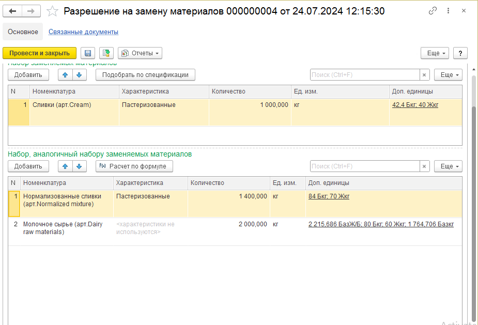Click the forward navigation arrow
Image resolution: width=478 pixels, height=325 pixels.
30,11
